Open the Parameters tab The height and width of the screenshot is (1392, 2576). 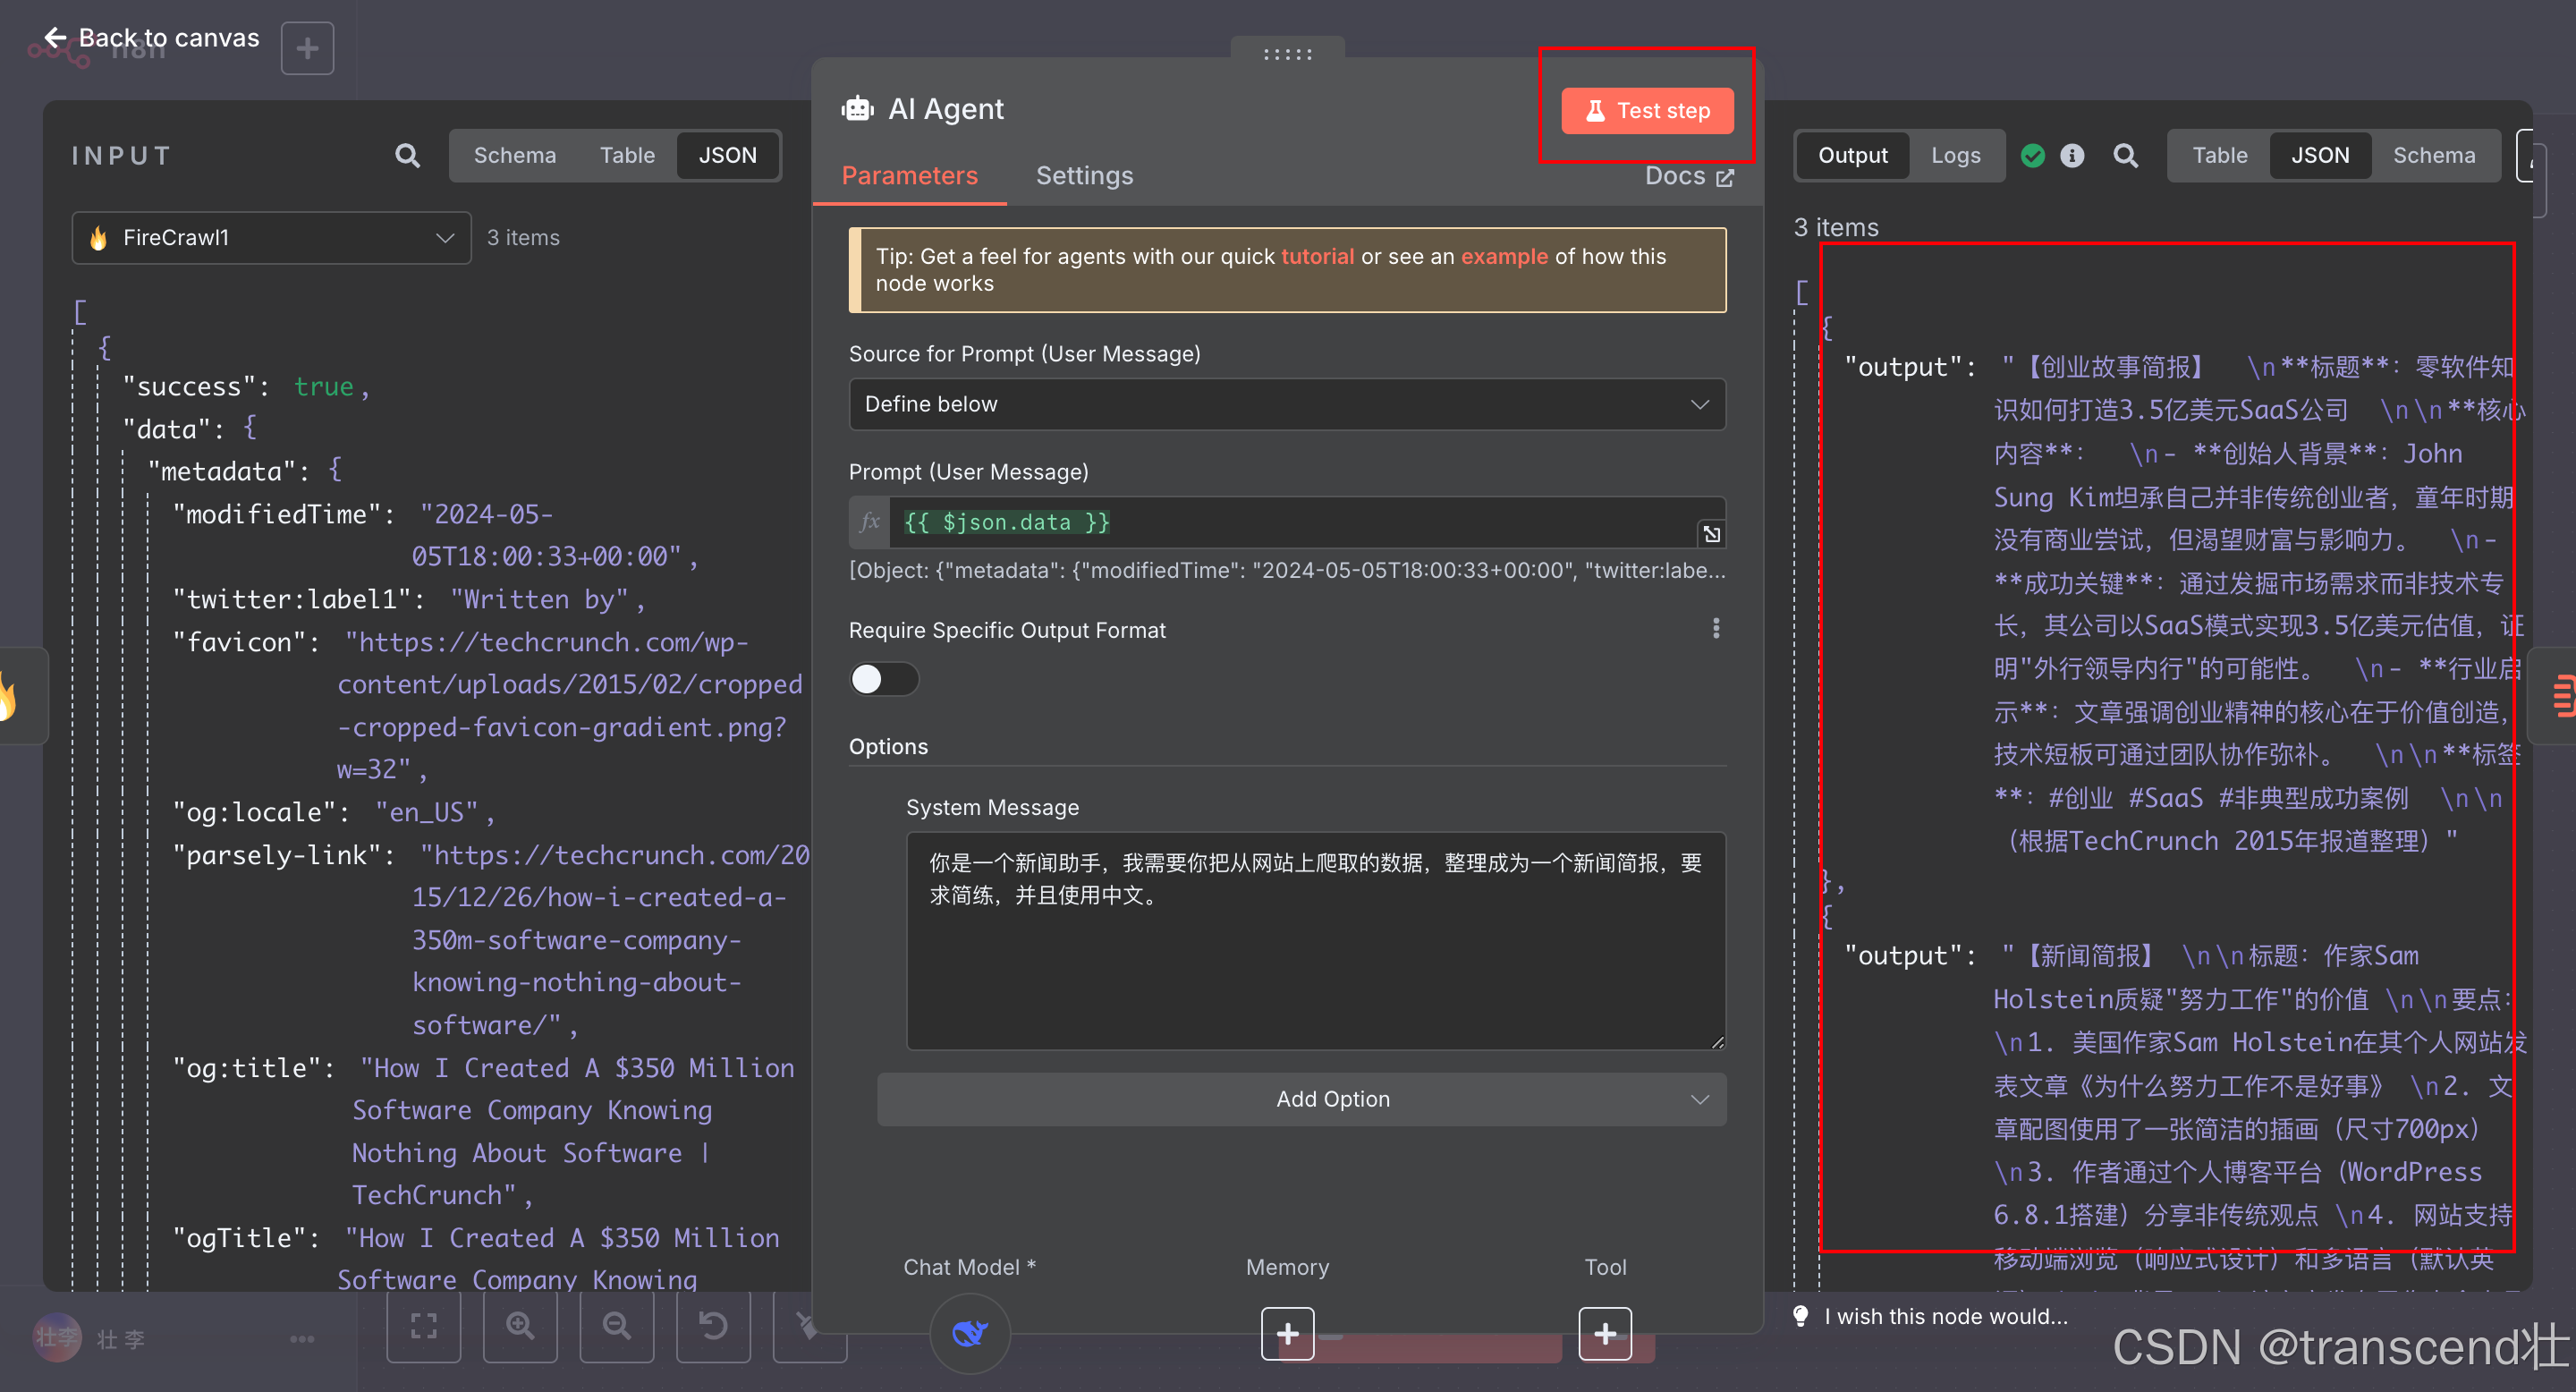click(x=909, y=176)
